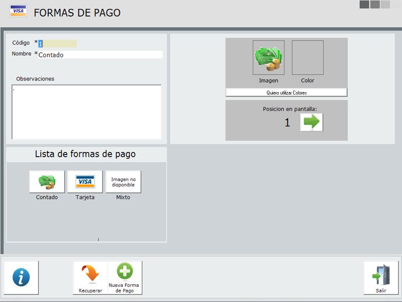402x302 pixels.
Task: Advance screen position with green arrow
Action: coord(312,122)
